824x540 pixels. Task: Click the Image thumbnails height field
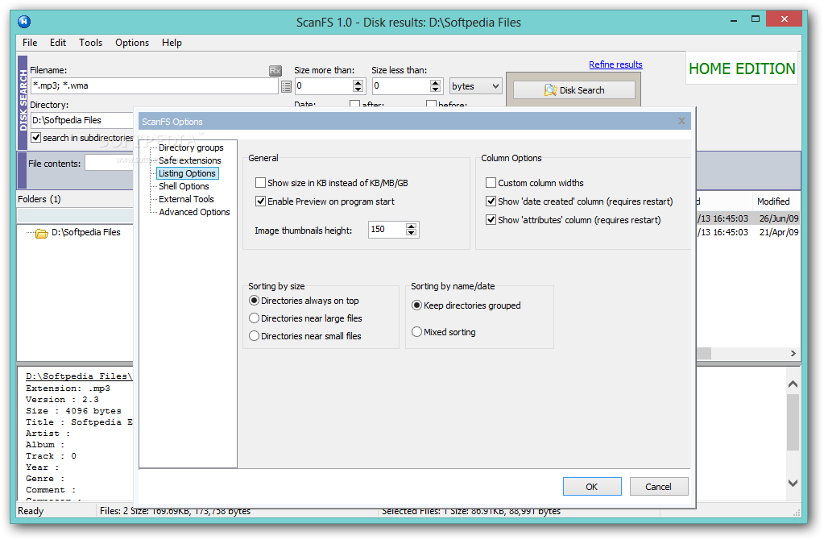tap(387, 229)
